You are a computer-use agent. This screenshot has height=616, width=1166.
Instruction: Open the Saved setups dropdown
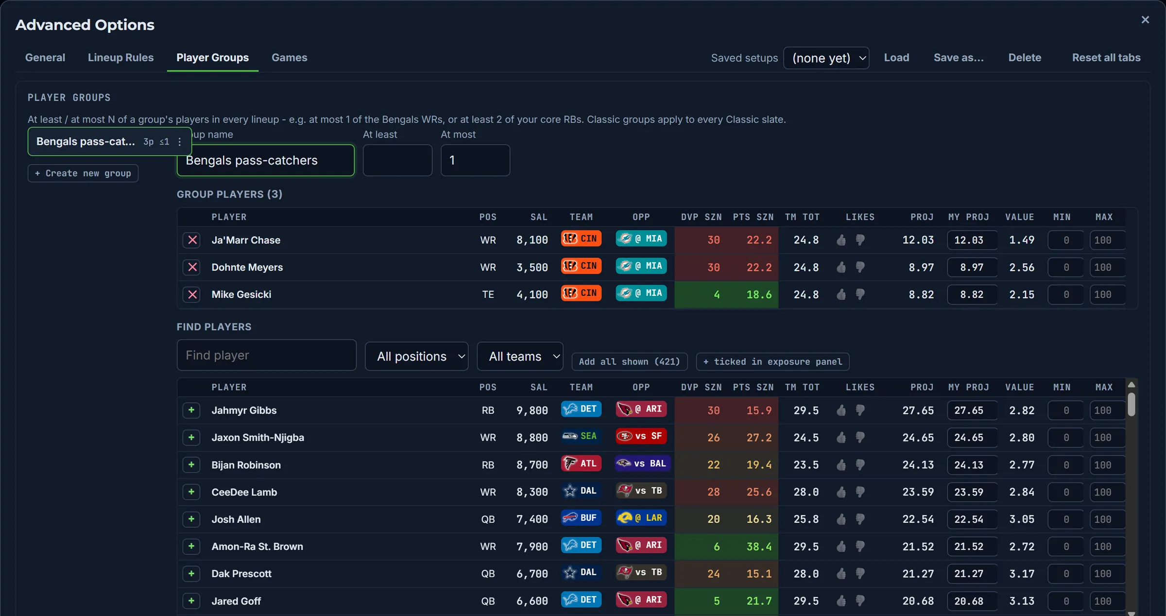coord(826,58)
